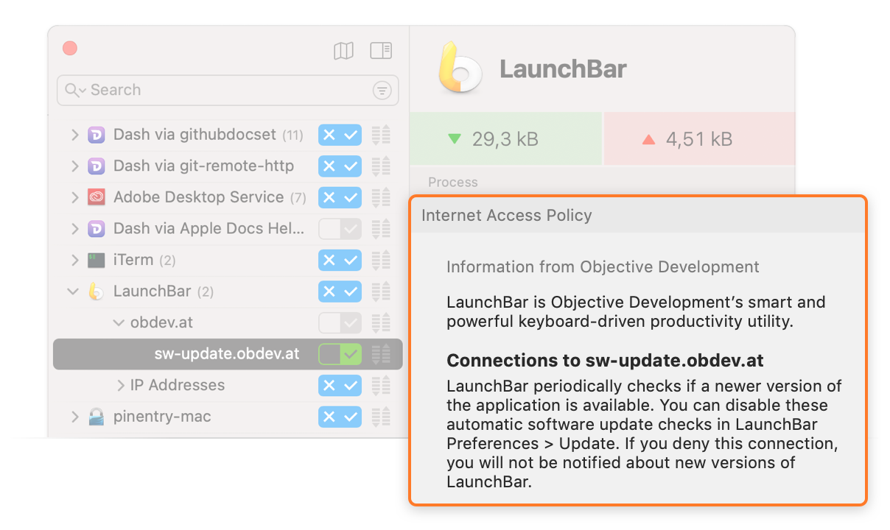Expand the pinentry-mac row

point(74,417)
